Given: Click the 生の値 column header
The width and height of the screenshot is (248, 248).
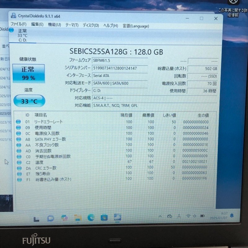Looking at the screenshot, I should click(203, 115).
